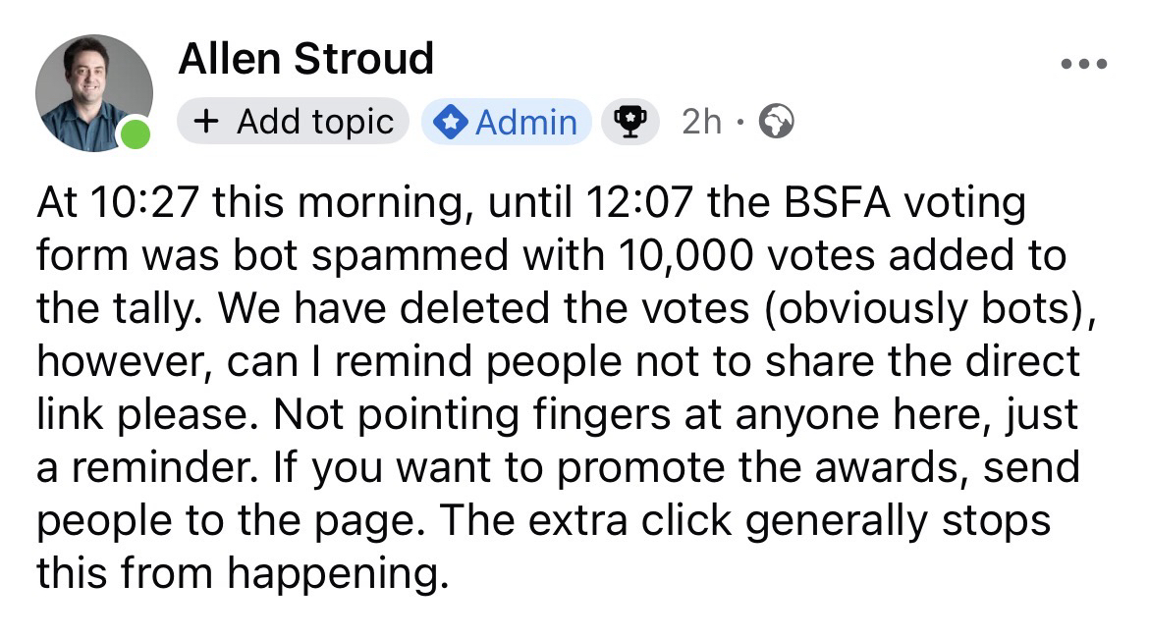Click the green online status dot
The image size is (1149, 637).
coord(136,133)
